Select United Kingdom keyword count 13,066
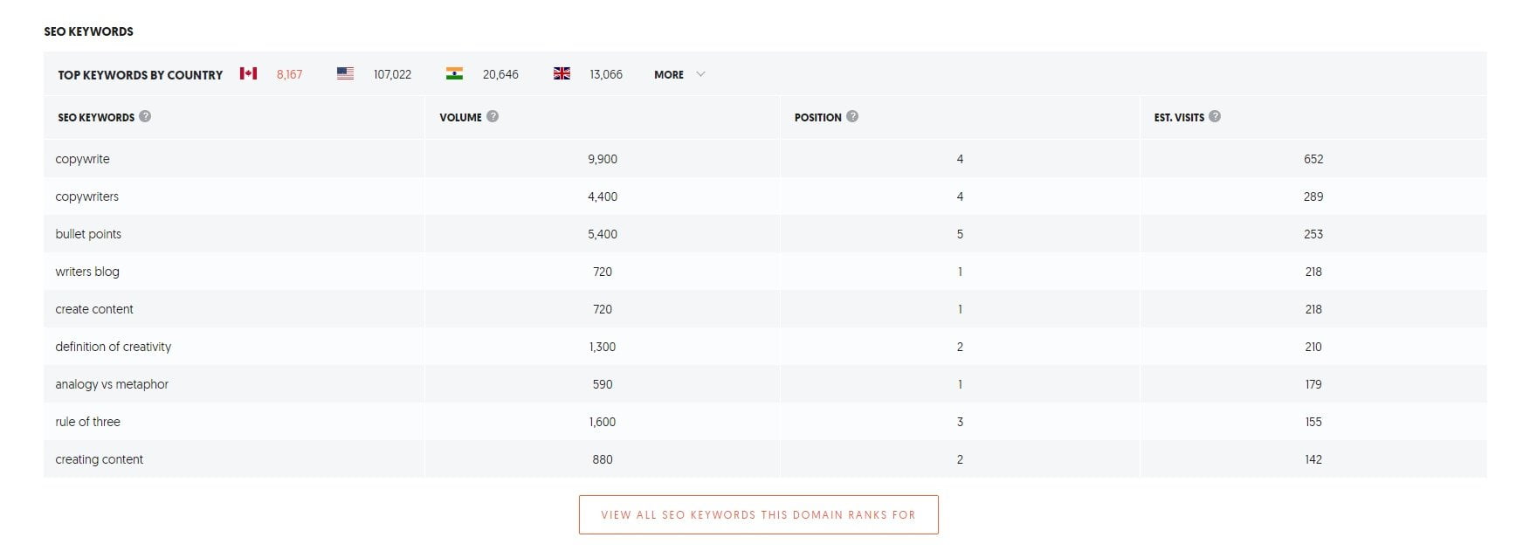 click(x=606, y=74)
